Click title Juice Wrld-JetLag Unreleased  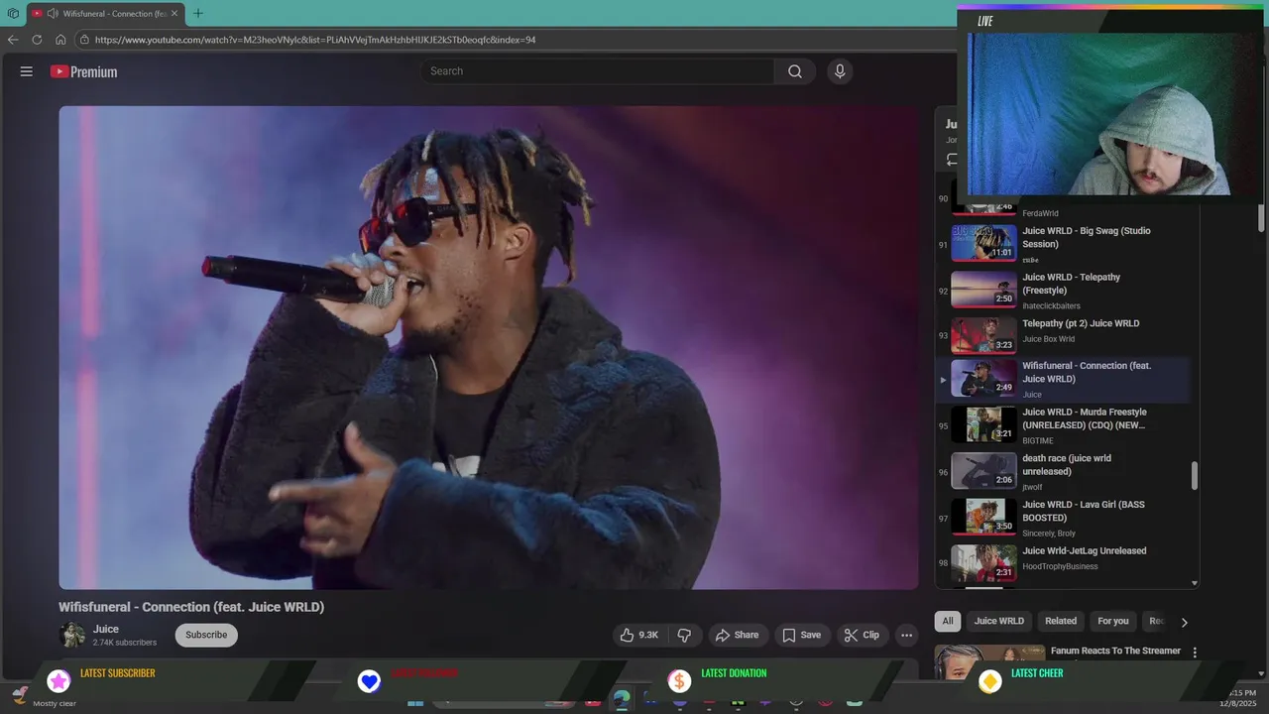click(1085, 550)
